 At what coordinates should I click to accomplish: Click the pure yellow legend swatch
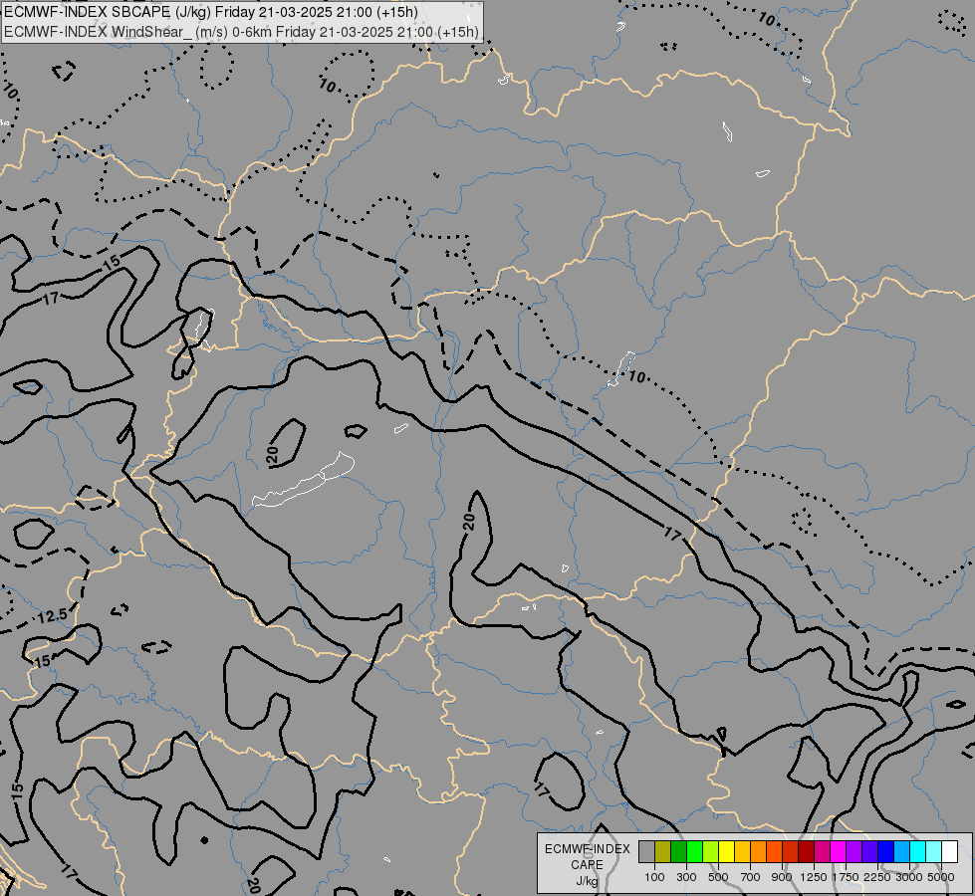pyautogui.click(x=727, y=852)
